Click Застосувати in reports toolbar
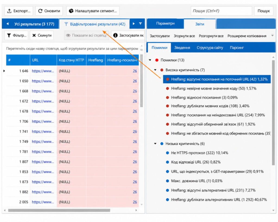This screenshot has width=278, height=222. coord(160,36)
